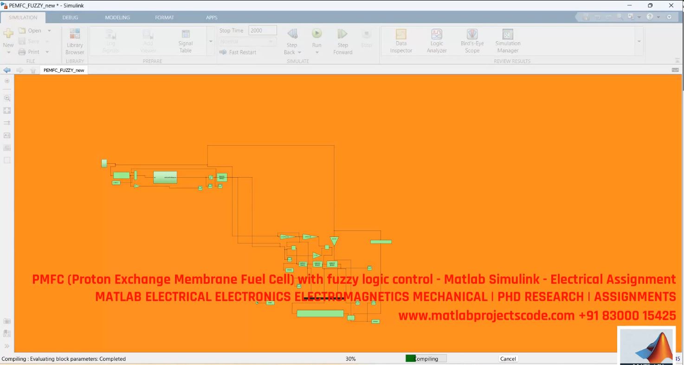
Task: Click the Compiling progress bar
Action: pos(425,358)
